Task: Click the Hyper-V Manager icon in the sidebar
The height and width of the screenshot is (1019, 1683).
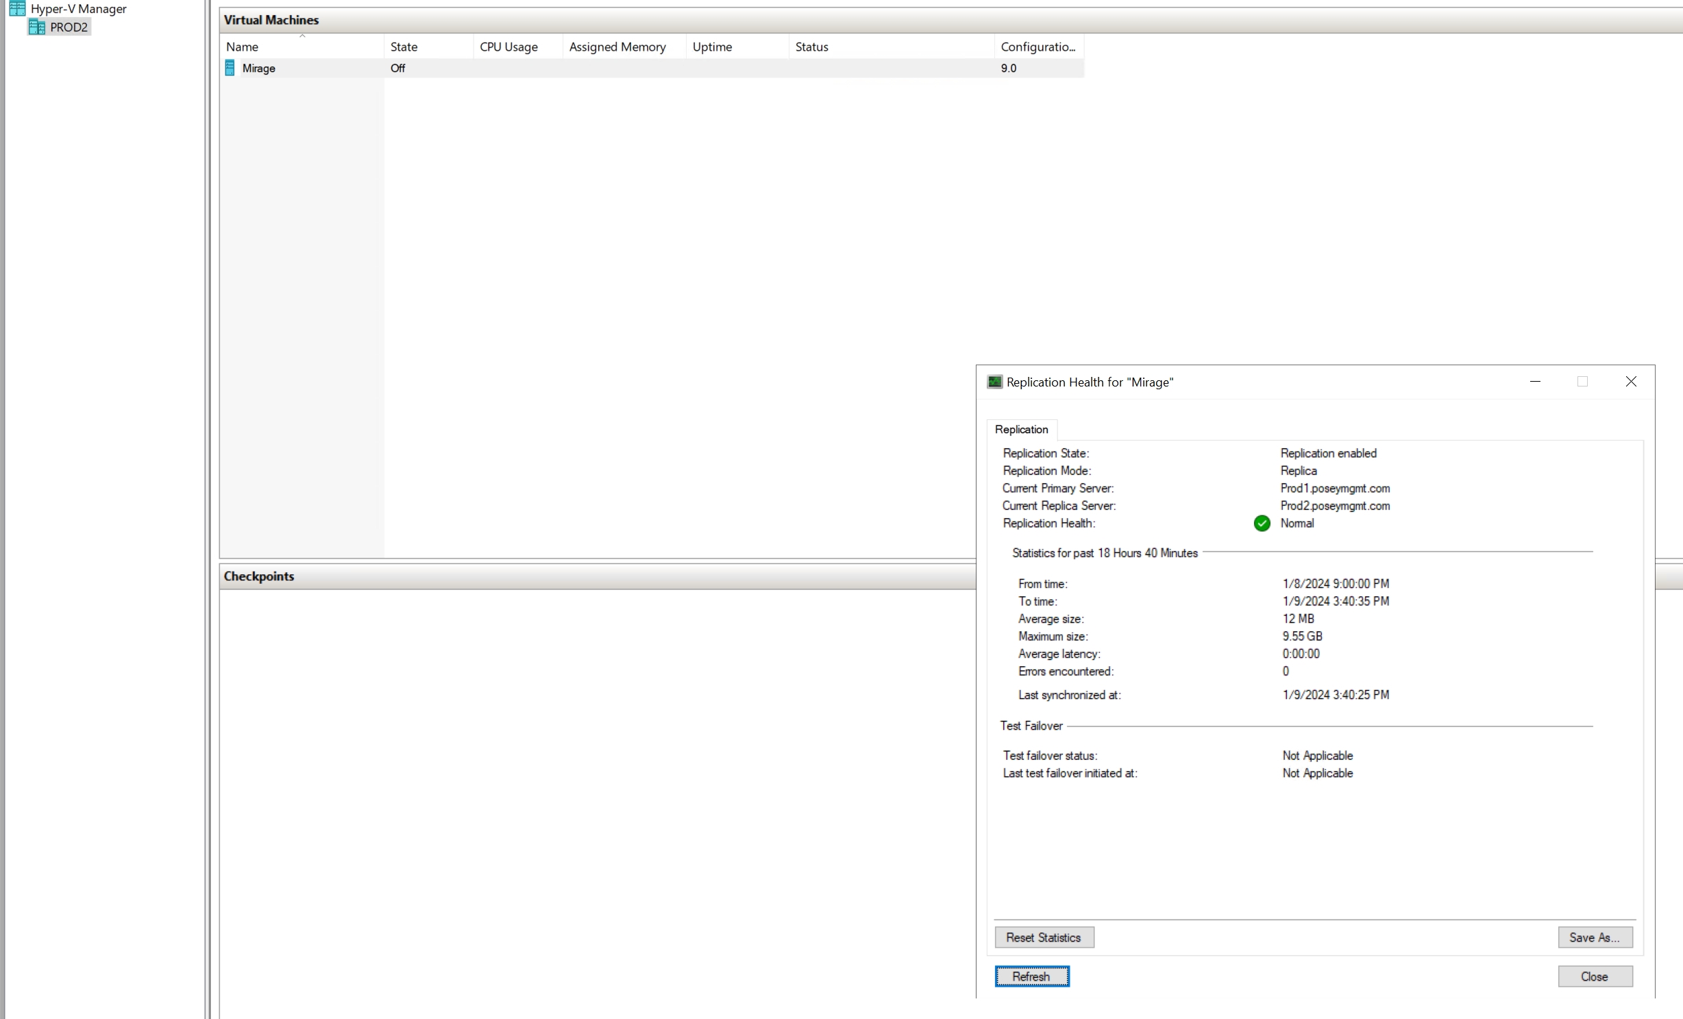Action: [18, 9]
